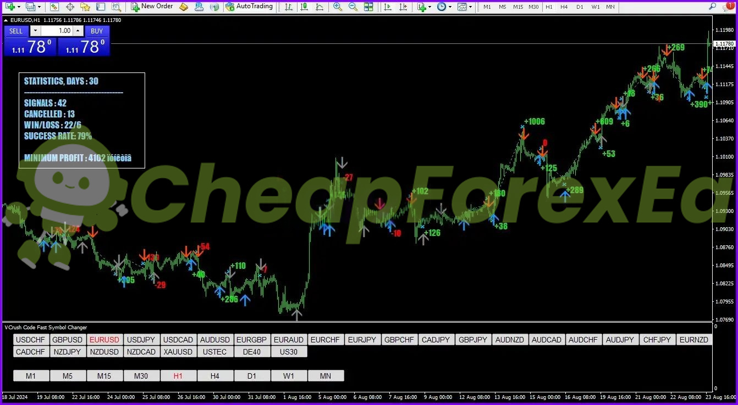Click the New Order toolbar button
The height and width of the screenshot is (405, 738).
[x=152, y=7]
